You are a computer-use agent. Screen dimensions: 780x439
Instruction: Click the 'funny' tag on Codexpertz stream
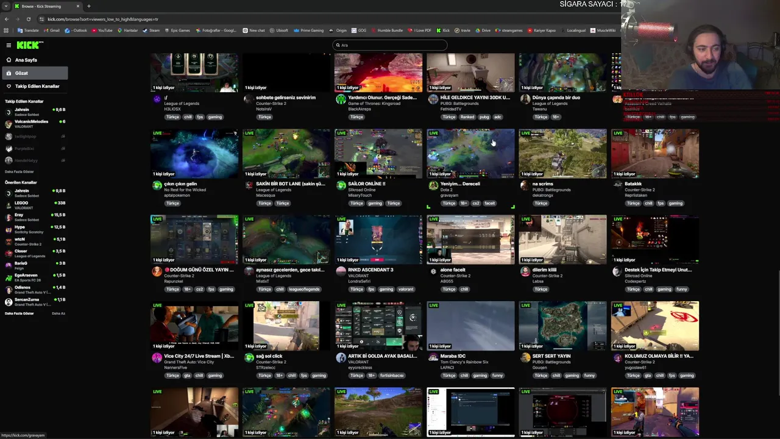tap(681, 289)
